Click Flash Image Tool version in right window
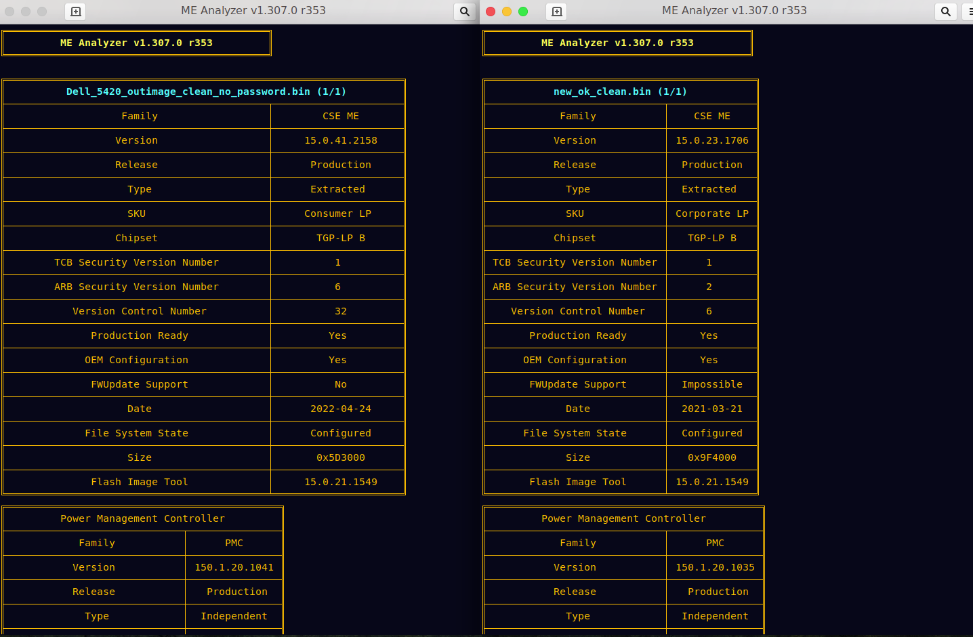The height and width of the screenshot is (637, 973). click(712, 482)
